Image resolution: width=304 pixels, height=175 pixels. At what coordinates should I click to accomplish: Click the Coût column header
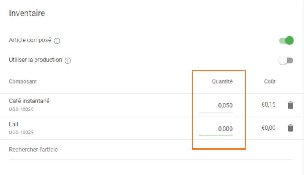[x=270, y=81]
